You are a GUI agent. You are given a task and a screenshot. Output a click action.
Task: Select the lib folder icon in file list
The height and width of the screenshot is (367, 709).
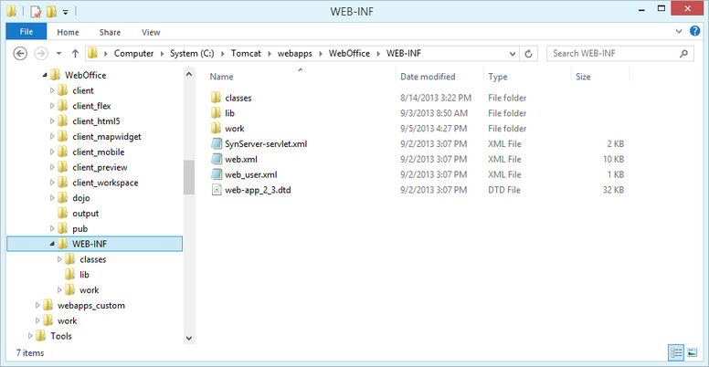pyautogui.click(x=217, y=113)
